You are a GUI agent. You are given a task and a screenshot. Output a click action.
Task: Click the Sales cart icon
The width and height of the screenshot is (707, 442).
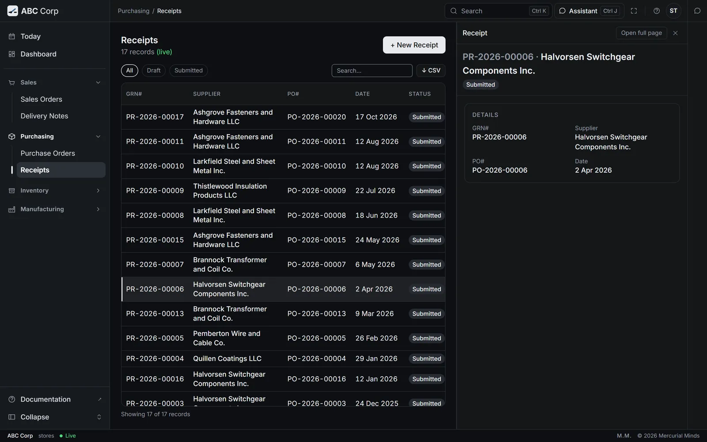[12, 83]
